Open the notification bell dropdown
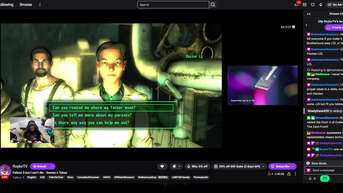The image size is (343, 193). tap(176, 166)
